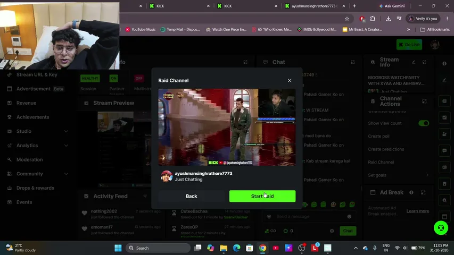Image resolution: width=454 pixels, height=255 pixels.
Task: Open Microsoft Edge from taskbar
Action: [236, 248]
